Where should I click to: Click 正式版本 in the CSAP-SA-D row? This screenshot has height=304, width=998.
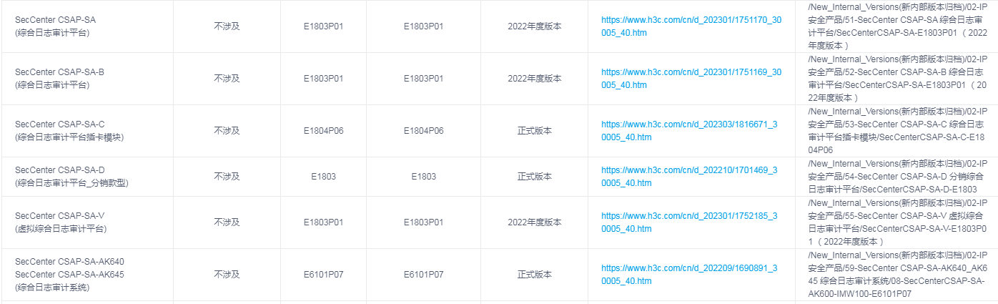(x=535, y=177)
